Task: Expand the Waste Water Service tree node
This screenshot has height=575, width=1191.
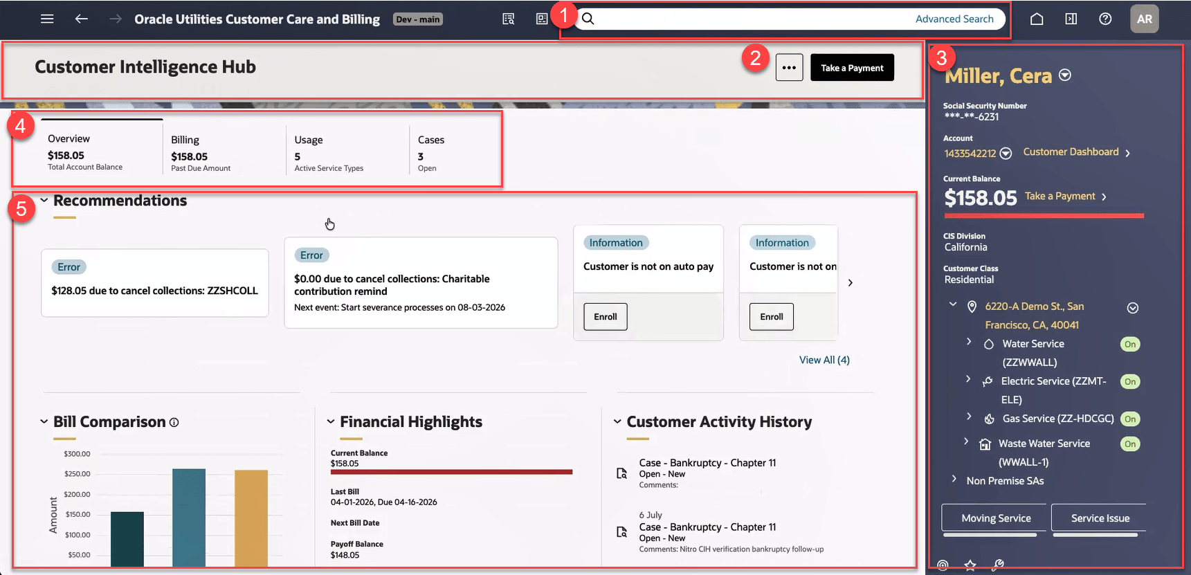Action: (x=966, y=441)
